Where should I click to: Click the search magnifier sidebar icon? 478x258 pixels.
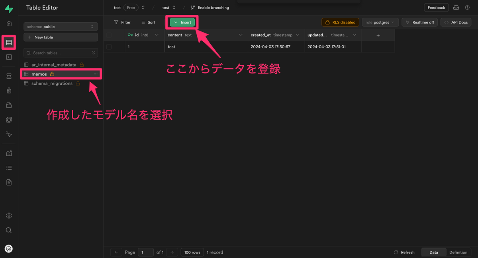[9, 230]
